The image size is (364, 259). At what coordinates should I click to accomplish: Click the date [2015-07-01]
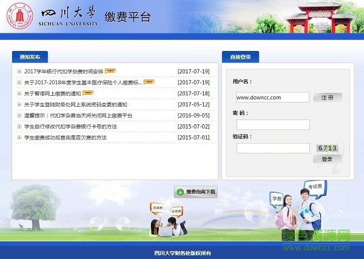click(x=194, y=138)
